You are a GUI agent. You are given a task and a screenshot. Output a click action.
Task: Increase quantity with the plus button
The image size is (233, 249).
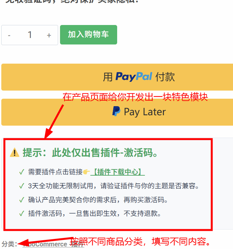coord(49,35)
